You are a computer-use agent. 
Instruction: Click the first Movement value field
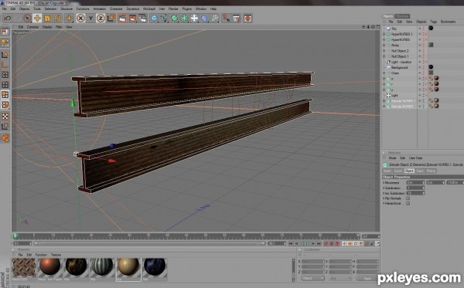(415, 182)
